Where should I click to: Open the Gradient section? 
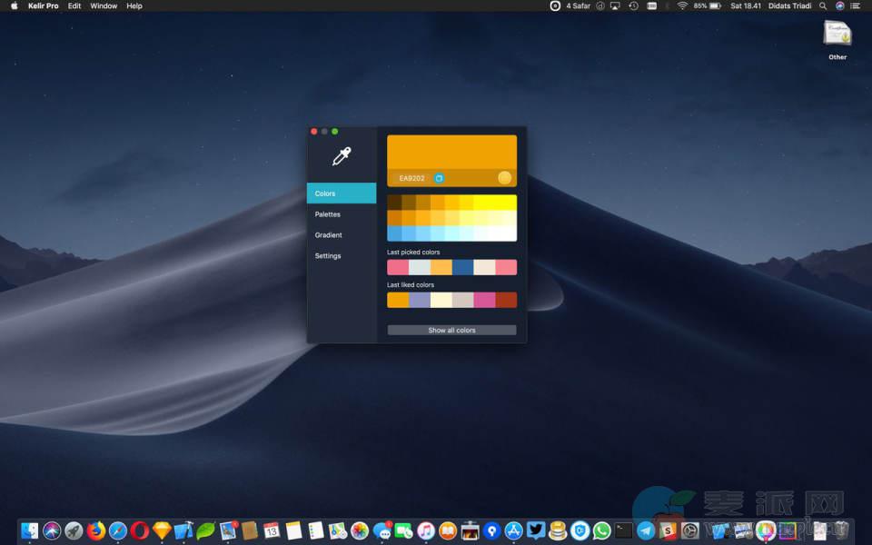pos(329,235)
